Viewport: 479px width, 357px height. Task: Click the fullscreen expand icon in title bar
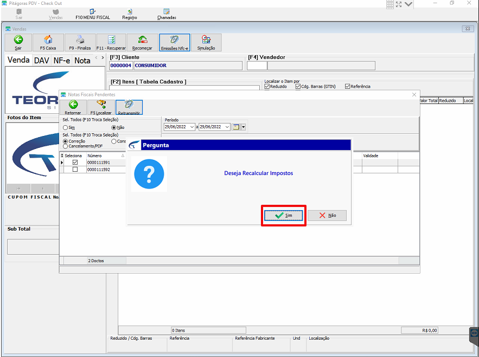pyautogui.click(x=399, y=4)
